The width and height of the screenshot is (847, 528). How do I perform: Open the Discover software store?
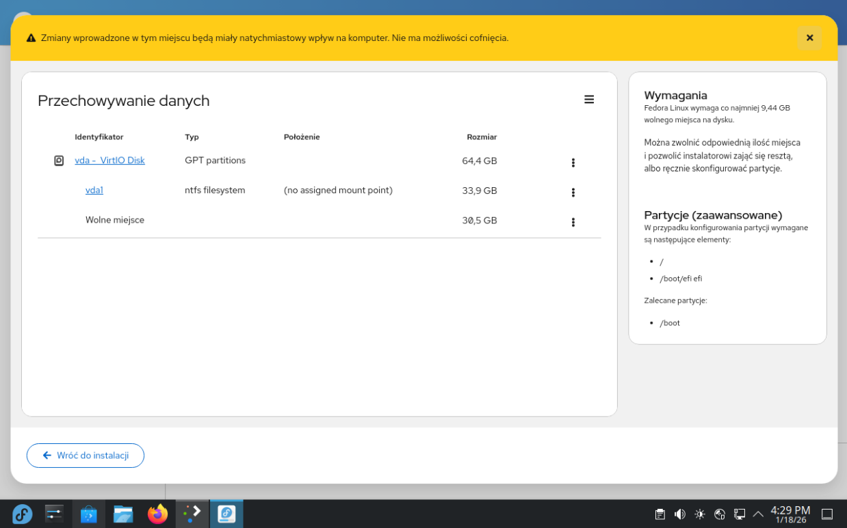coord(89,514)
